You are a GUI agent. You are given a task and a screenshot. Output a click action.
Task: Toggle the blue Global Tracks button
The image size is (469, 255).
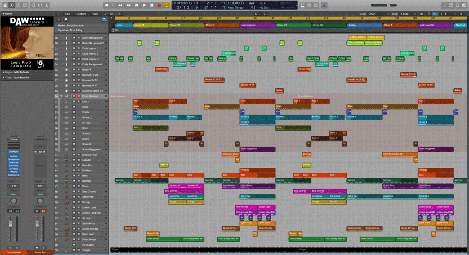(x=104, y=19)
